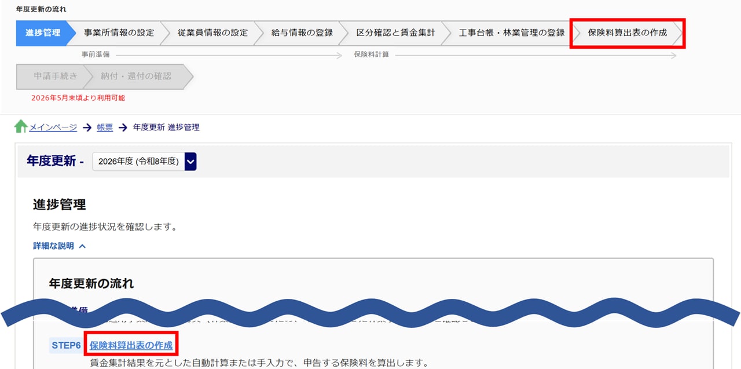Click the greyed-out 申請手続き step
The image size is (741, 369).
pos(54,76)
